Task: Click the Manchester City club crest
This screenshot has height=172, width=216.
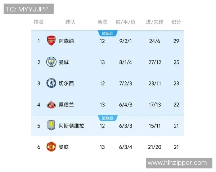Action: coord(51,62)
